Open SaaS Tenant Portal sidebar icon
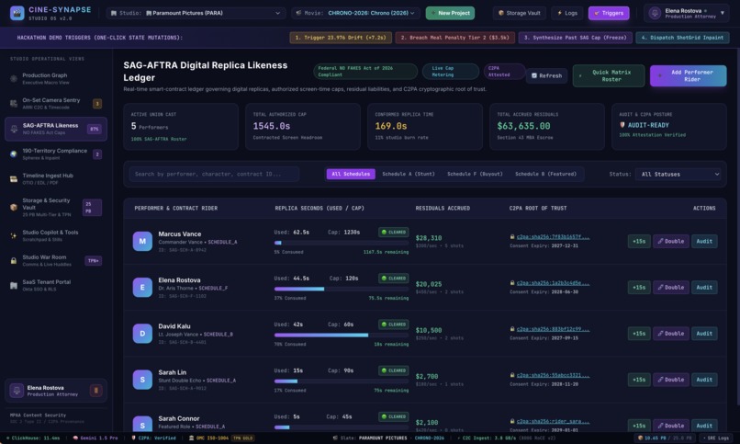 14,285
